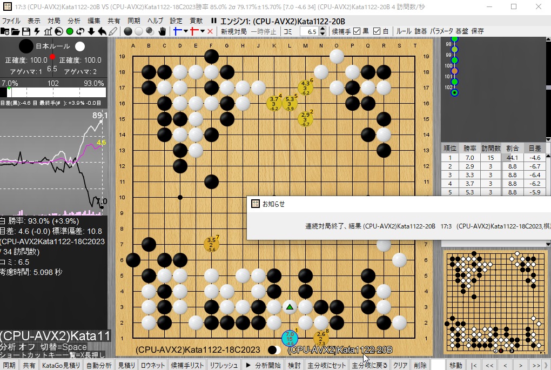This screenshot has height=370, width=551.
Task: Jump to the first move with |<
Action: coord(474,366)
